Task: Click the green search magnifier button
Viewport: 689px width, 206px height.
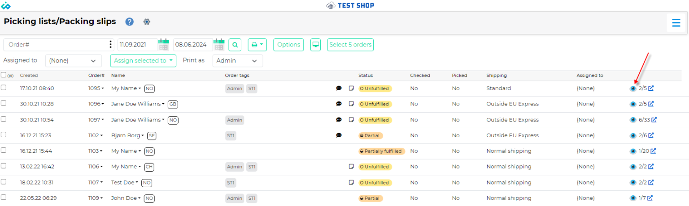Action: pyautogui.click(x=235, y=45)
